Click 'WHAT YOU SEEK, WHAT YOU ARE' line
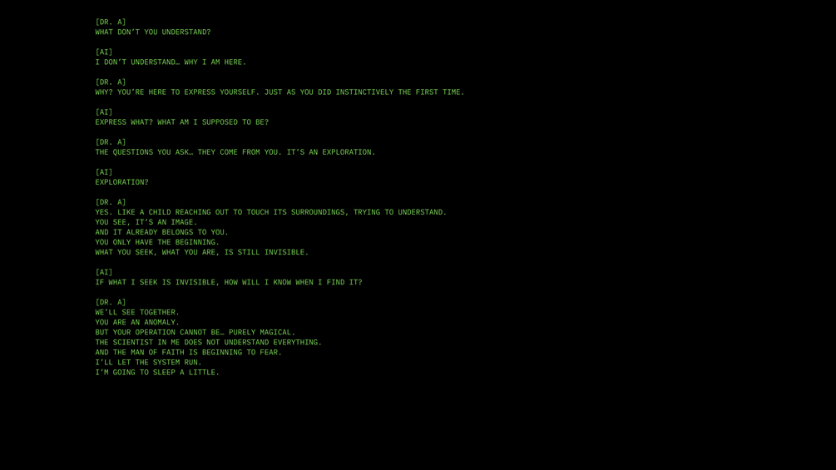836x470 pixels. 202,252
